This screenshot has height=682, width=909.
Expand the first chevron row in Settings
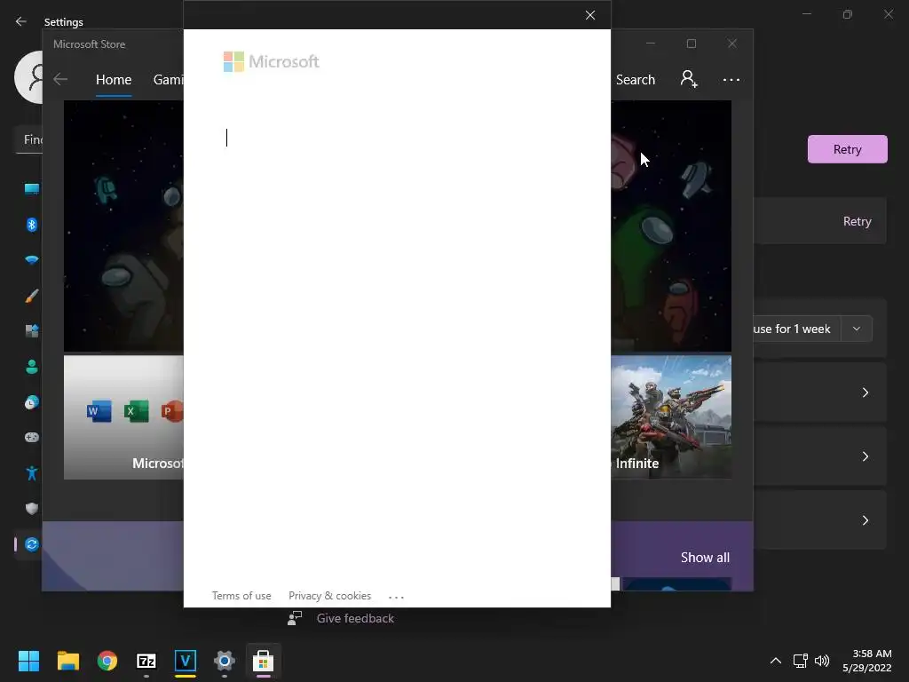(x=865, y=393)
